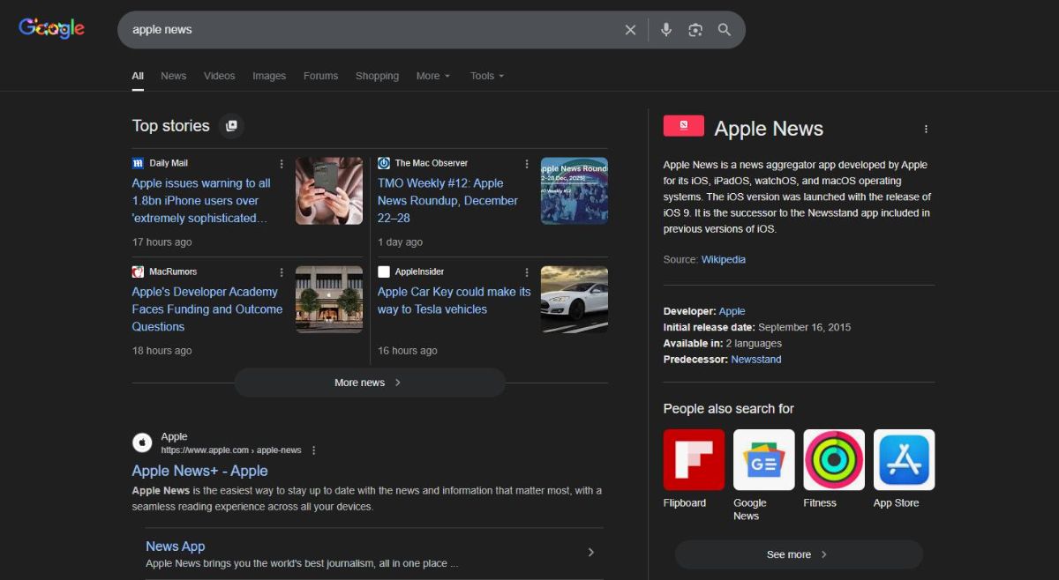This screenshot has width=1059, height=580.
Task: Switch to the Videos tab
Action: 219,76
